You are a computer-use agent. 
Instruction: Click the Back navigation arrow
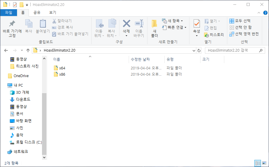coord(6,50)
